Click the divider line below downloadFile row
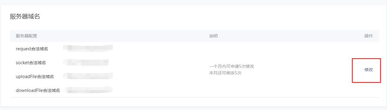This screenshot has height=110, width=387. coord(194,97)
